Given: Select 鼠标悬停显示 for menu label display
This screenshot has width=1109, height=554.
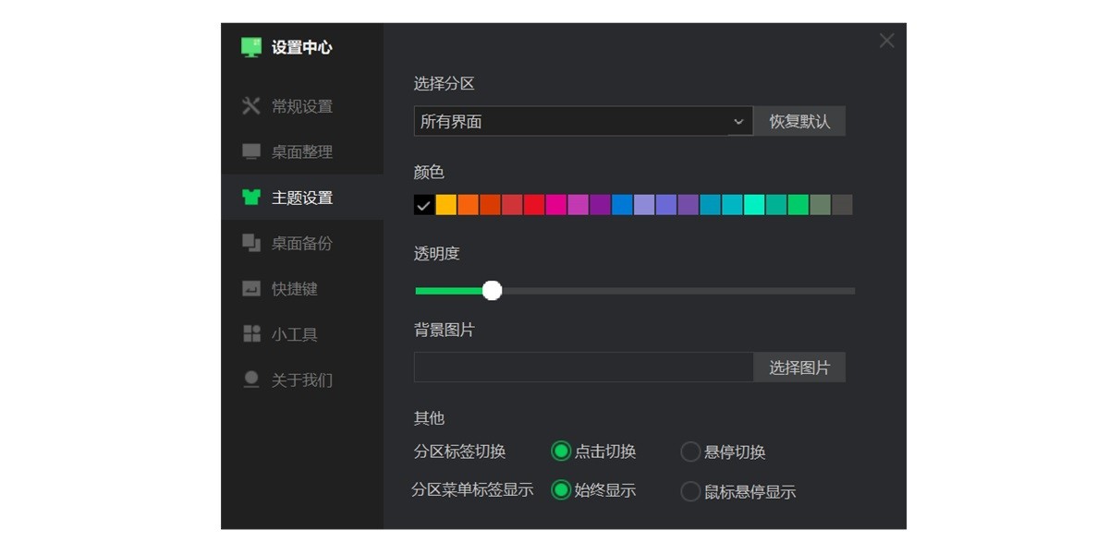Looking at the screenshot, I should point(690,491).
